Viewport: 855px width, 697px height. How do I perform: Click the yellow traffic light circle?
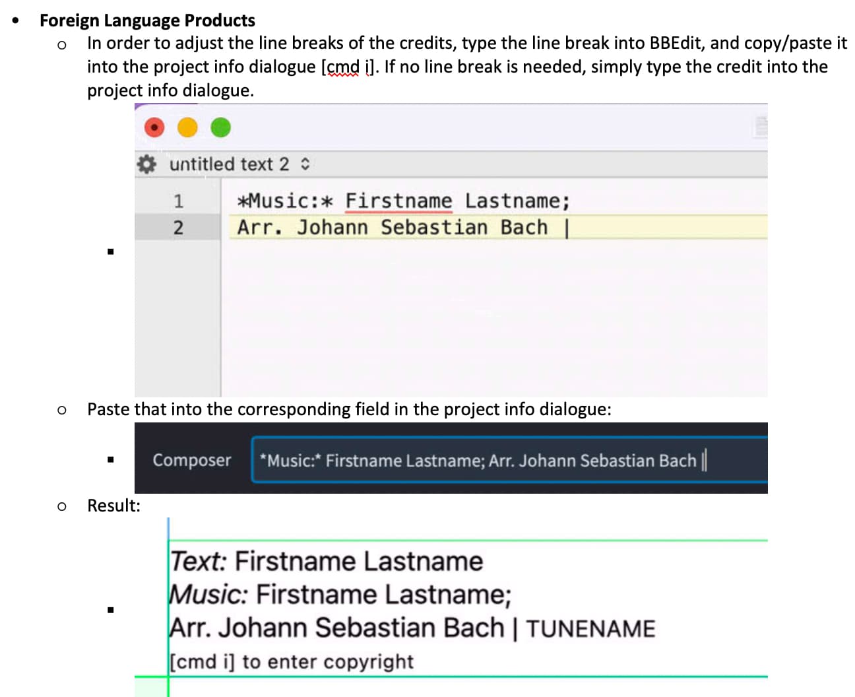click(x=188, y=127)
